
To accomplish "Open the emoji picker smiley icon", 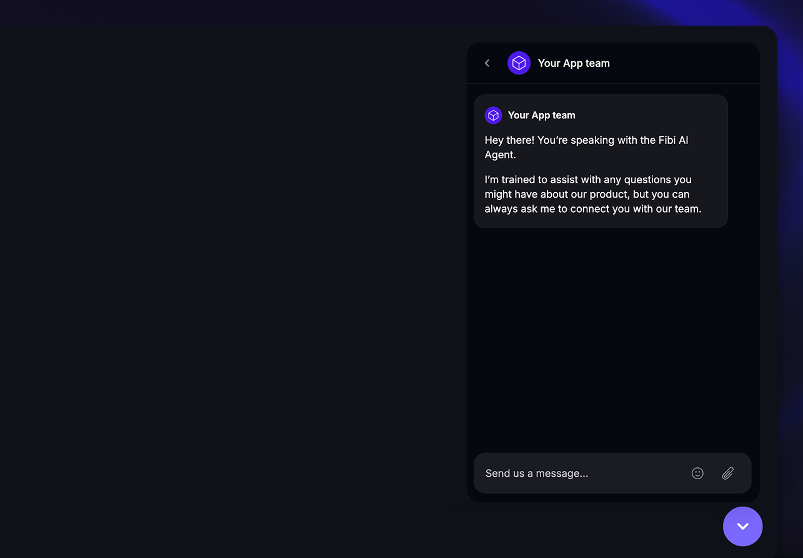I will tap(697, 474).
